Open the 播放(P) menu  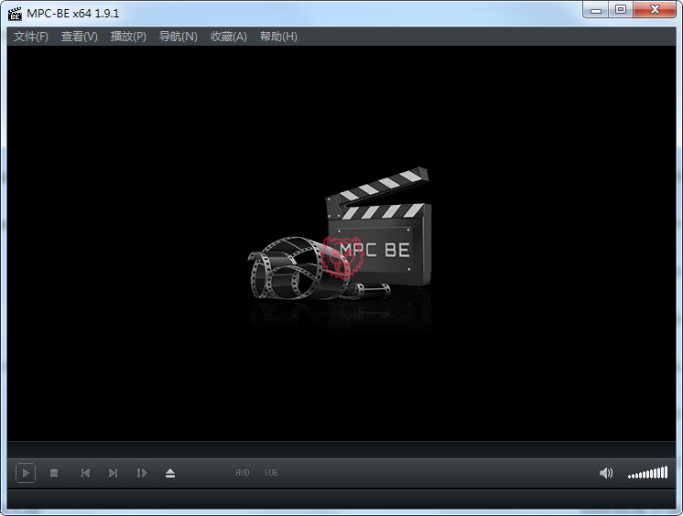point(128,37)
